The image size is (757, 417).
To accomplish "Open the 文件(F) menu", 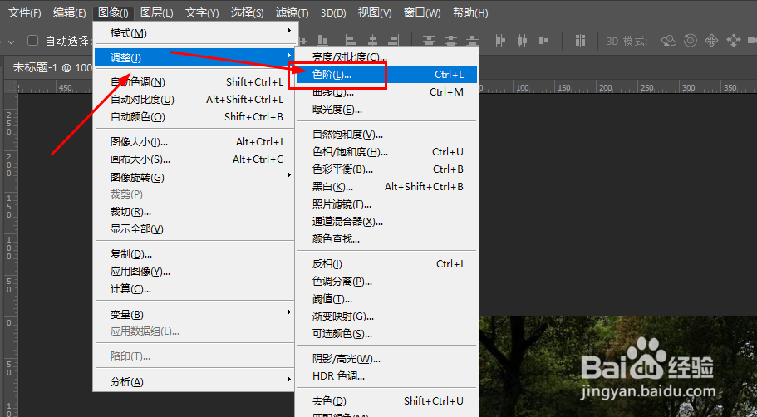I will 25,13.
